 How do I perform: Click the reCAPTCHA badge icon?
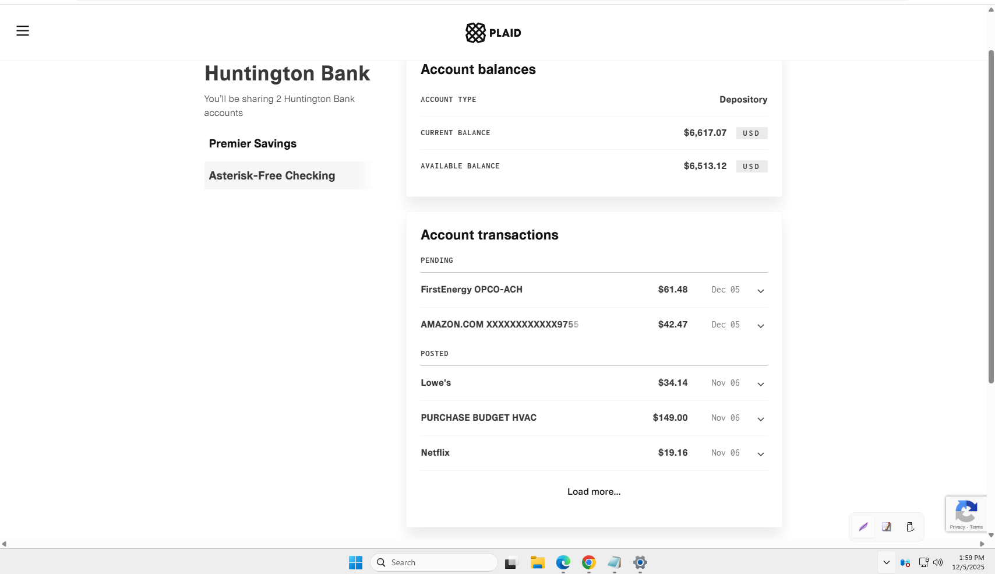coord(966,513)
